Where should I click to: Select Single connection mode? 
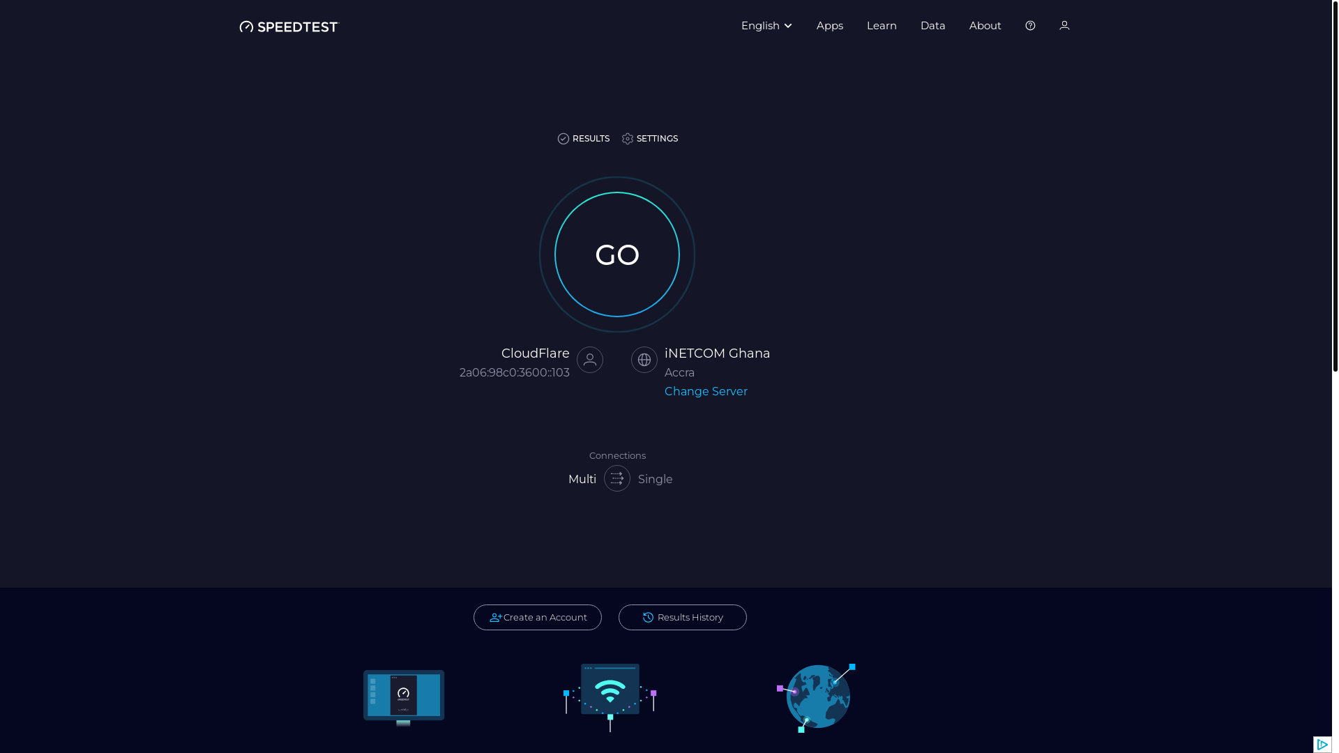(x=655, y=480)
